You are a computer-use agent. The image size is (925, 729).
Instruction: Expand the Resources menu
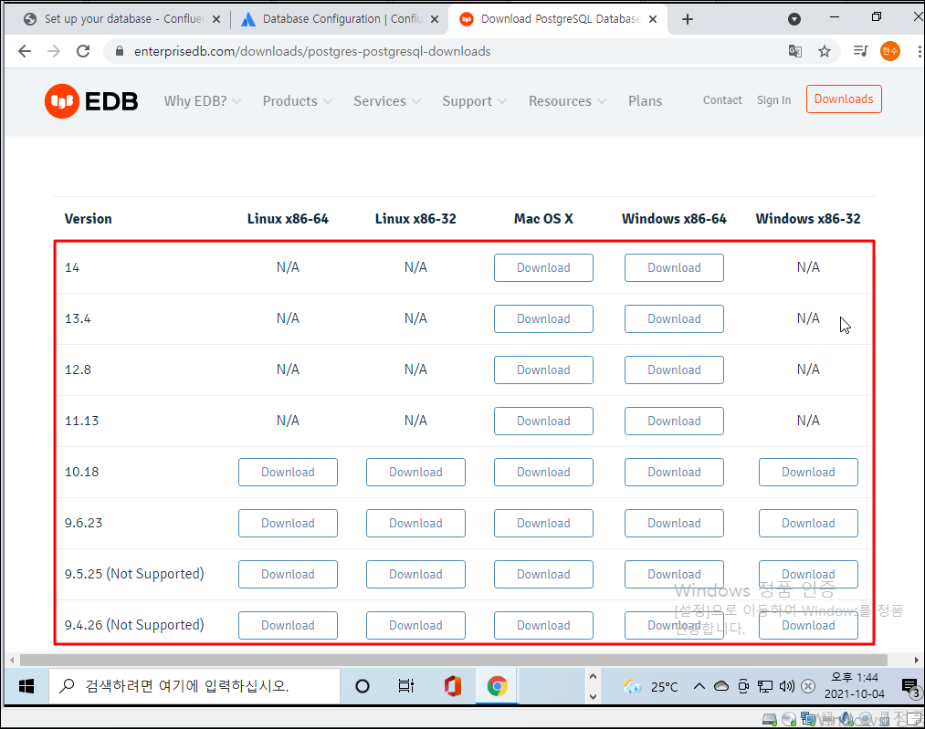567,101
